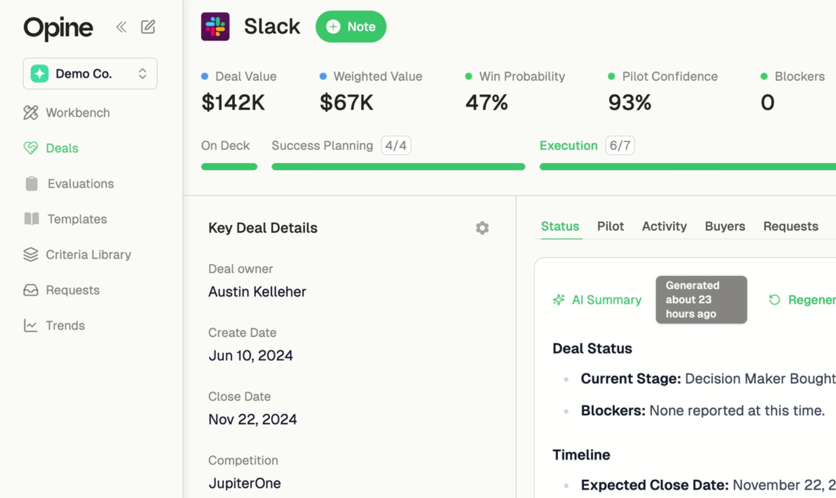This screenshot has width=836, height=498.
Task: Add a new Note
Action: (351, 27)
